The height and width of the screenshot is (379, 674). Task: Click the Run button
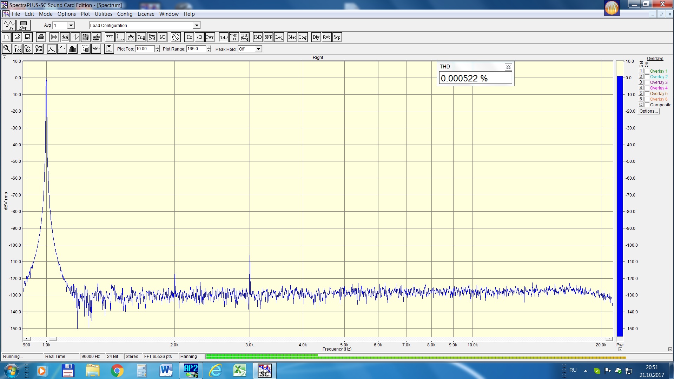[x=9, y=25]
